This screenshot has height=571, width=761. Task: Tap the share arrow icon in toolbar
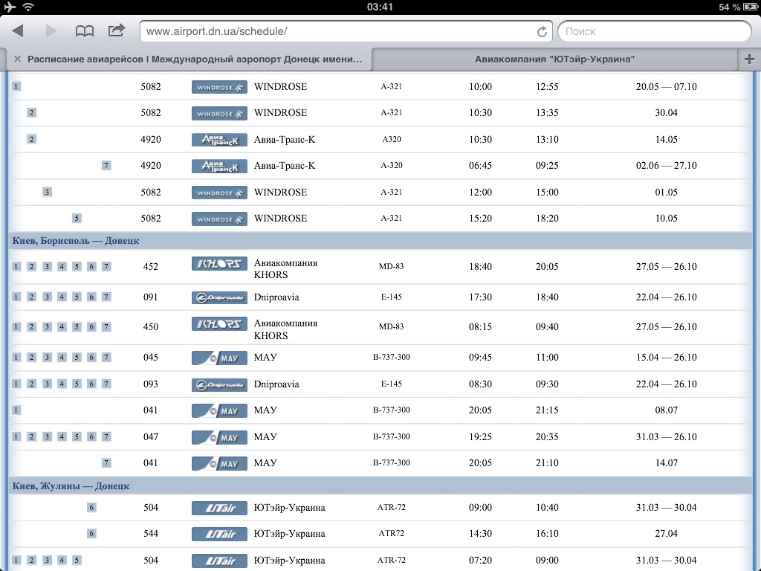(117, 30)
